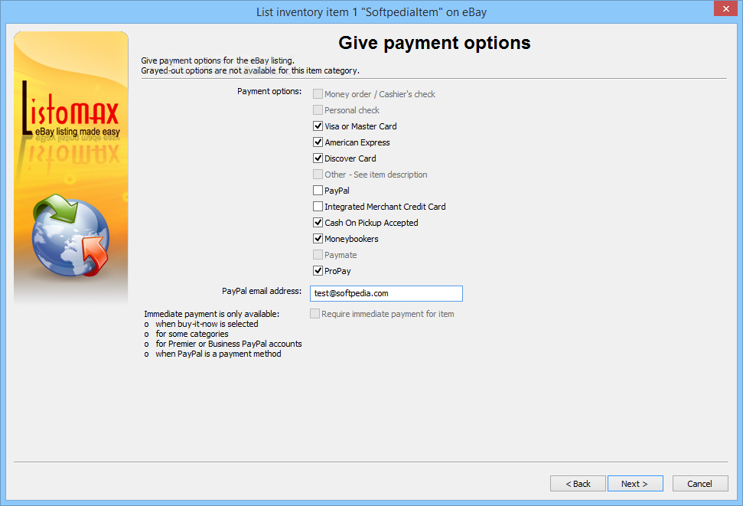
Task: Click the Money order / Cashier's check checkbox
Action: pos(318,94)
